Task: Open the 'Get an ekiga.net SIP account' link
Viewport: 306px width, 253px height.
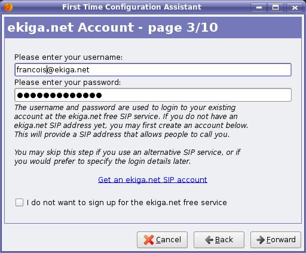Action: (x=152, y=180)
